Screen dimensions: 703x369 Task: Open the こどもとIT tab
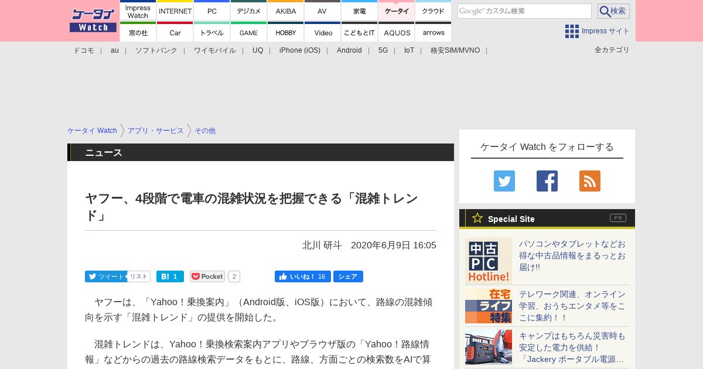(360, 32)
